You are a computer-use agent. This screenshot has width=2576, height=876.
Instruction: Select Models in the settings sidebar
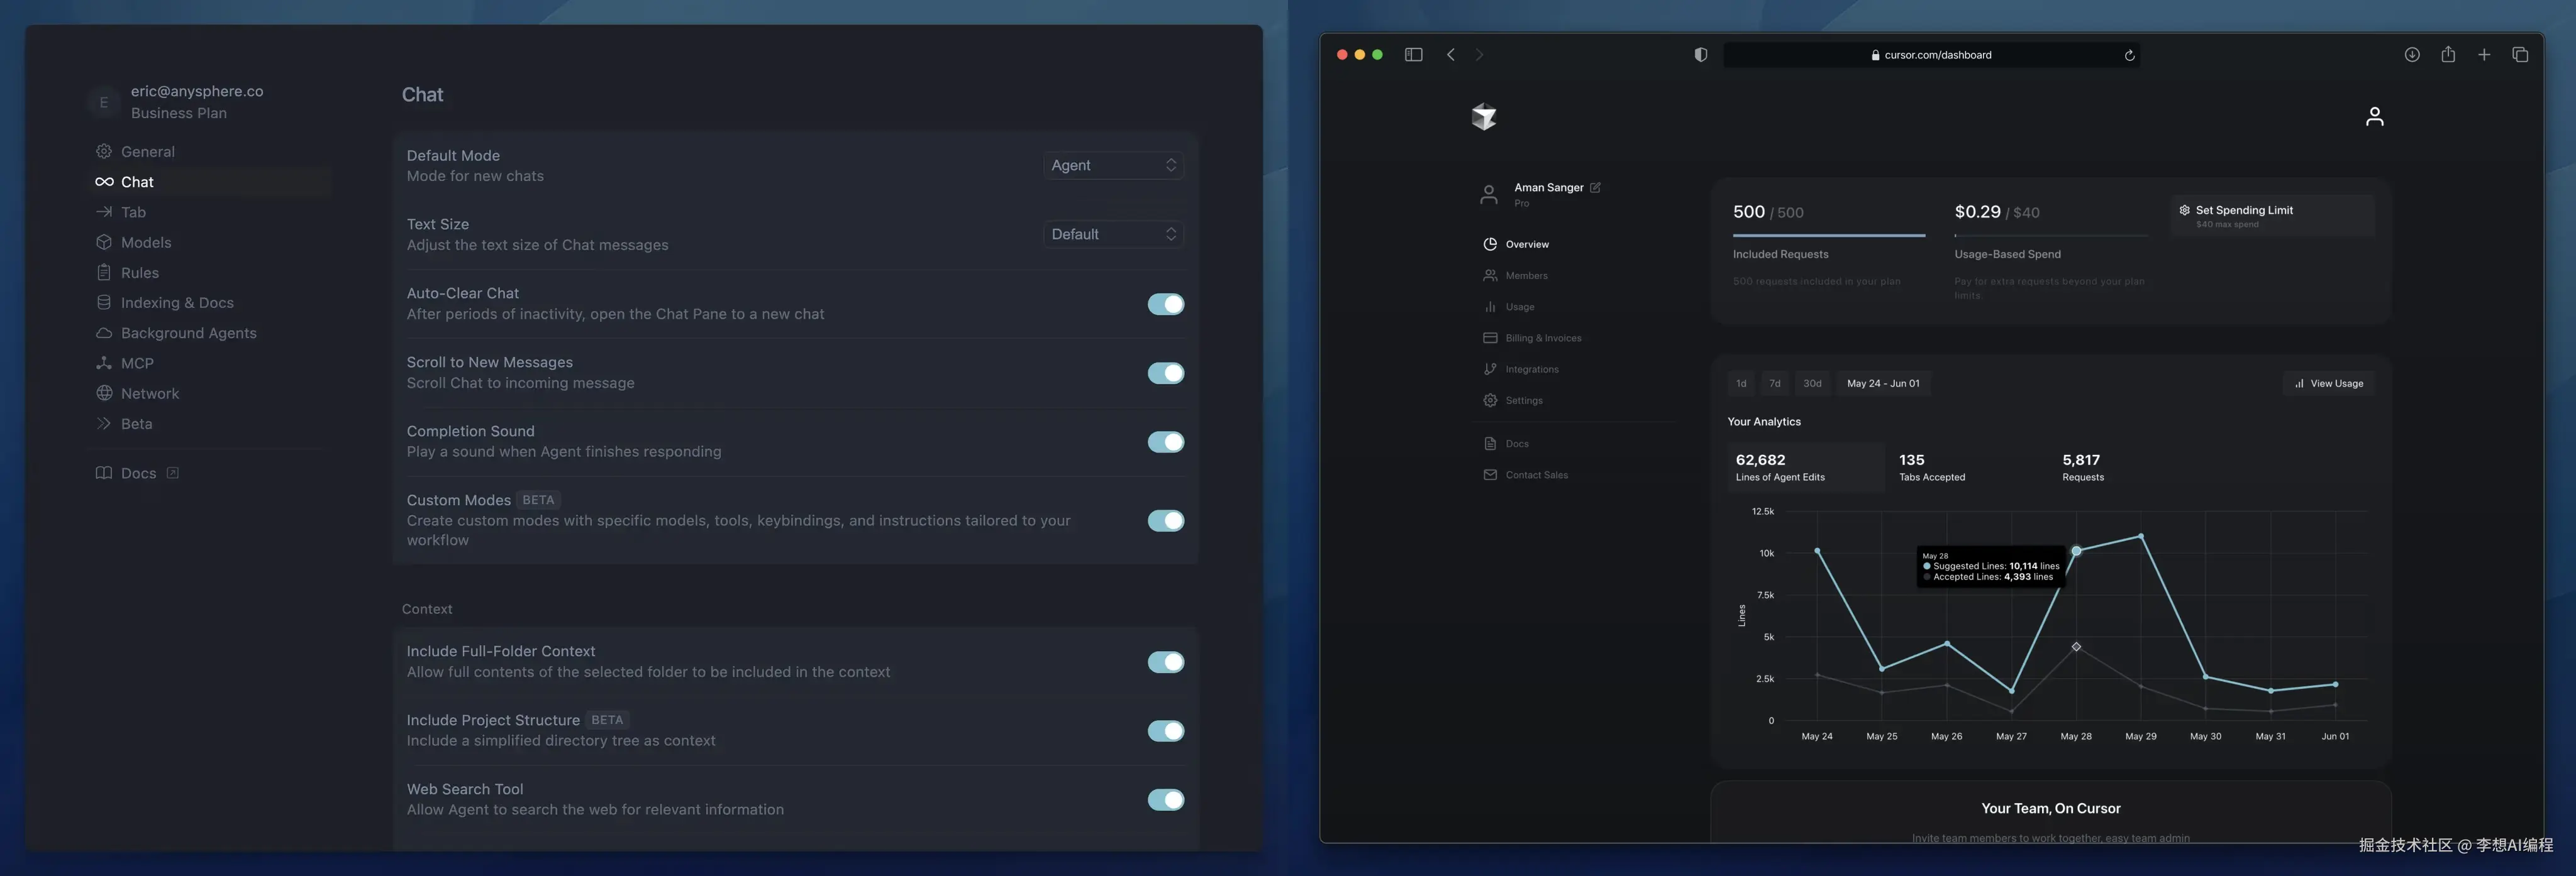[x=146, y=243]
